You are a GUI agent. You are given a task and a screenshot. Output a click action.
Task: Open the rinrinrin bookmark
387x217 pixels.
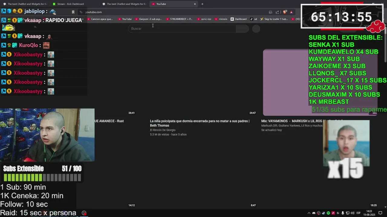[221, 19]
